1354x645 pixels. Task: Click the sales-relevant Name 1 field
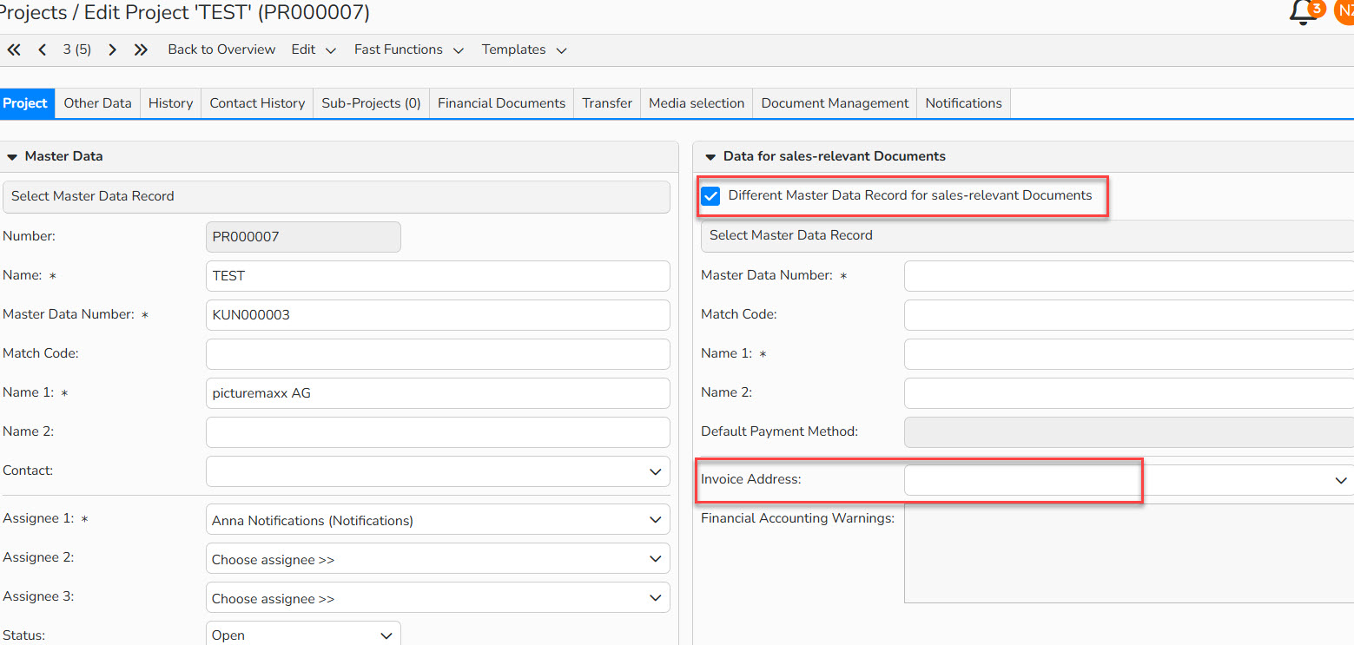click(1129, 354)
